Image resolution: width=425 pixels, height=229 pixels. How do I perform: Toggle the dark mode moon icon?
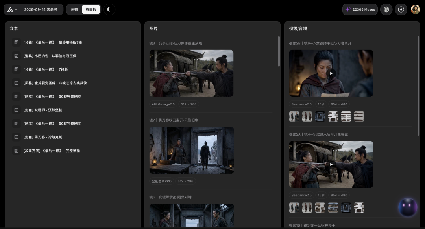pos(109,9)
